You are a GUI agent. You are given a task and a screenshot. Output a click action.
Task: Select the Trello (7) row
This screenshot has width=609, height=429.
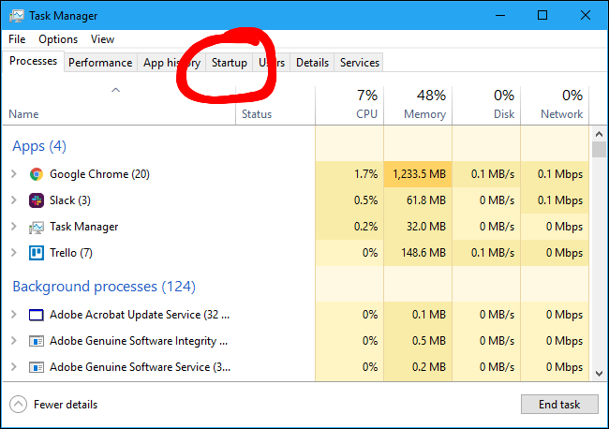coord(295,253)
